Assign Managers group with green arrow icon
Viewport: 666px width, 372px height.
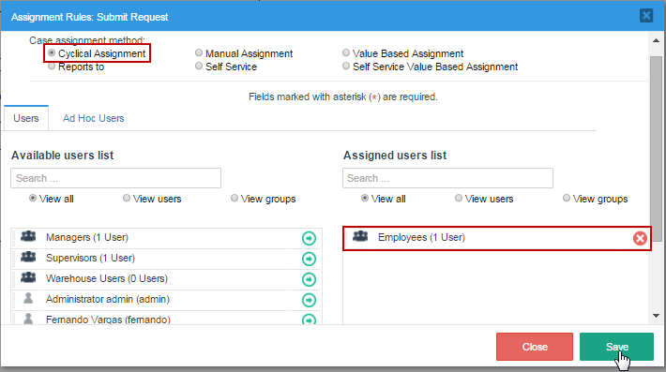309,238
